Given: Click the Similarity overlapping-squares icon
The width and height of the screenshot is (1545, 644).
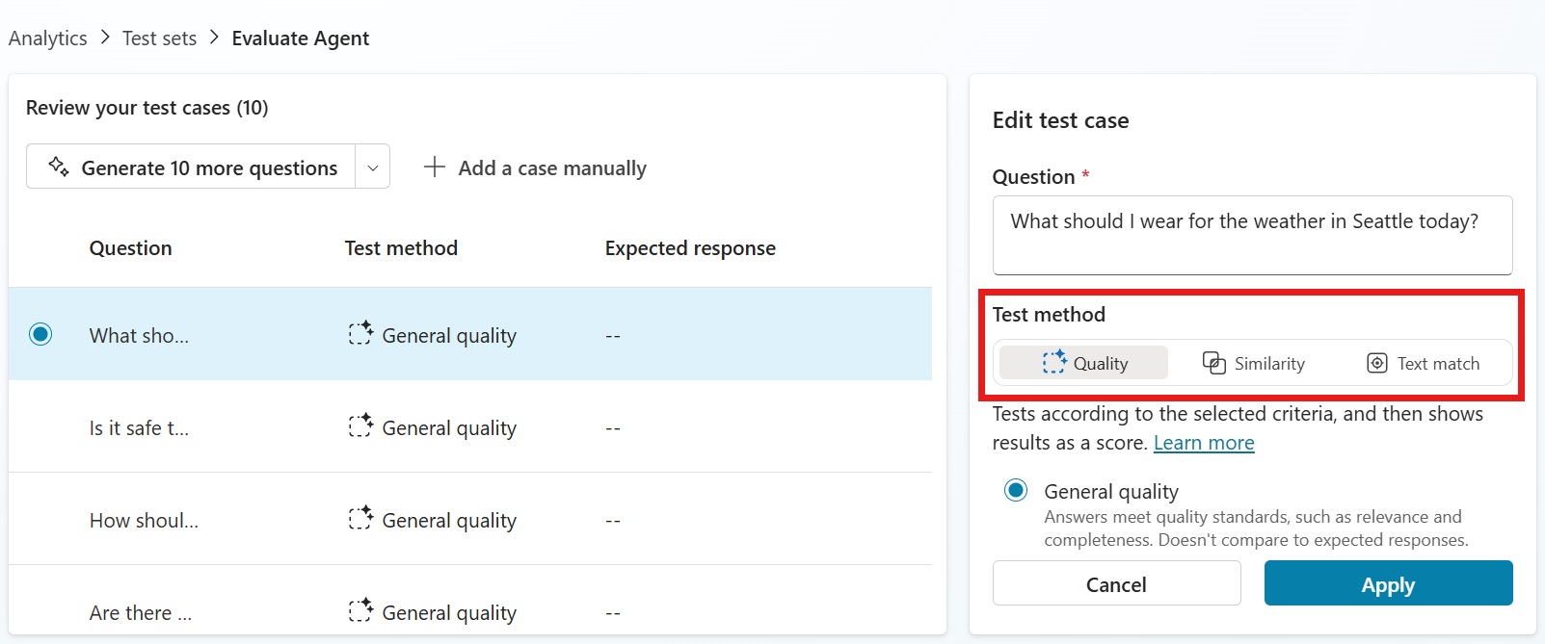Looking at the screenshot, I should click(1214, 363).
